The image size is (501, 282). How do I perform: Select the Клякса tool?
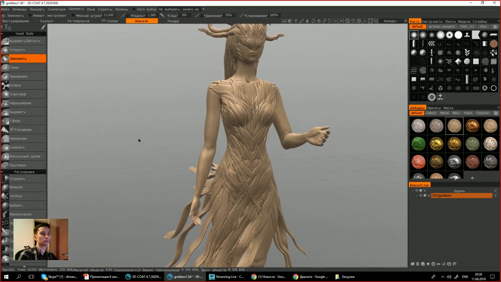pyautogui.click(x=23, y=85)
